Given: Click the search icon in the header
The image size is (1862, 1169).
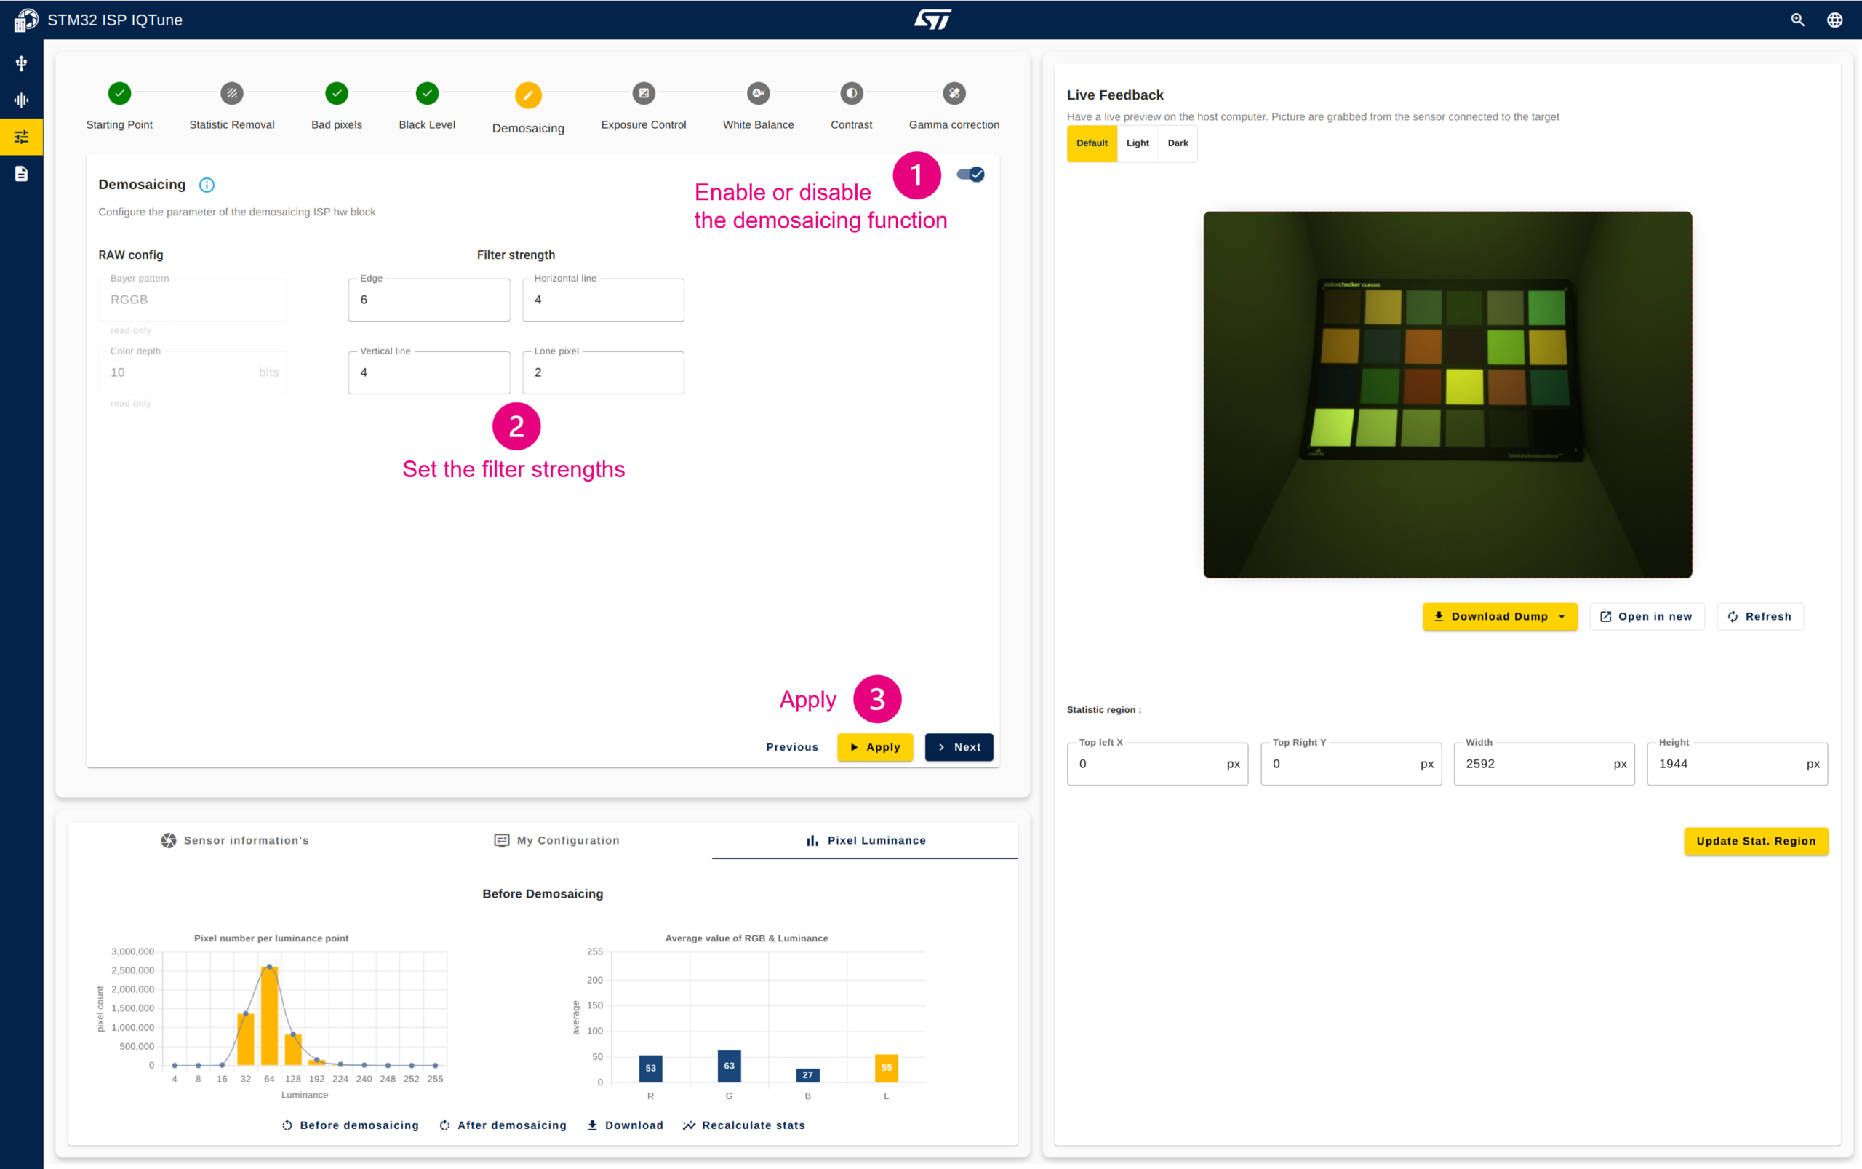Looking at the screenshot, I should [1798, 20].
